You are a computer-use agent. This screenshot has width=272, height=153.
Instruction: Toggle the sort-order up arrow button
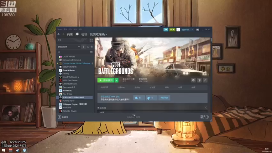coord(83,47)
